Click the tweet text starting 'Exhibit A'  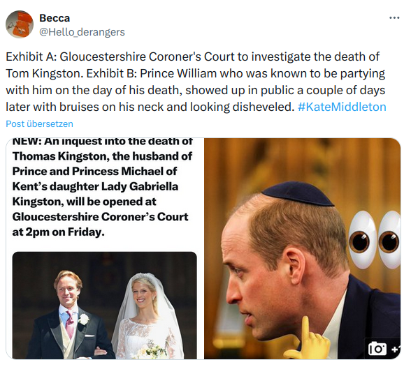click(x=196, y=82)
